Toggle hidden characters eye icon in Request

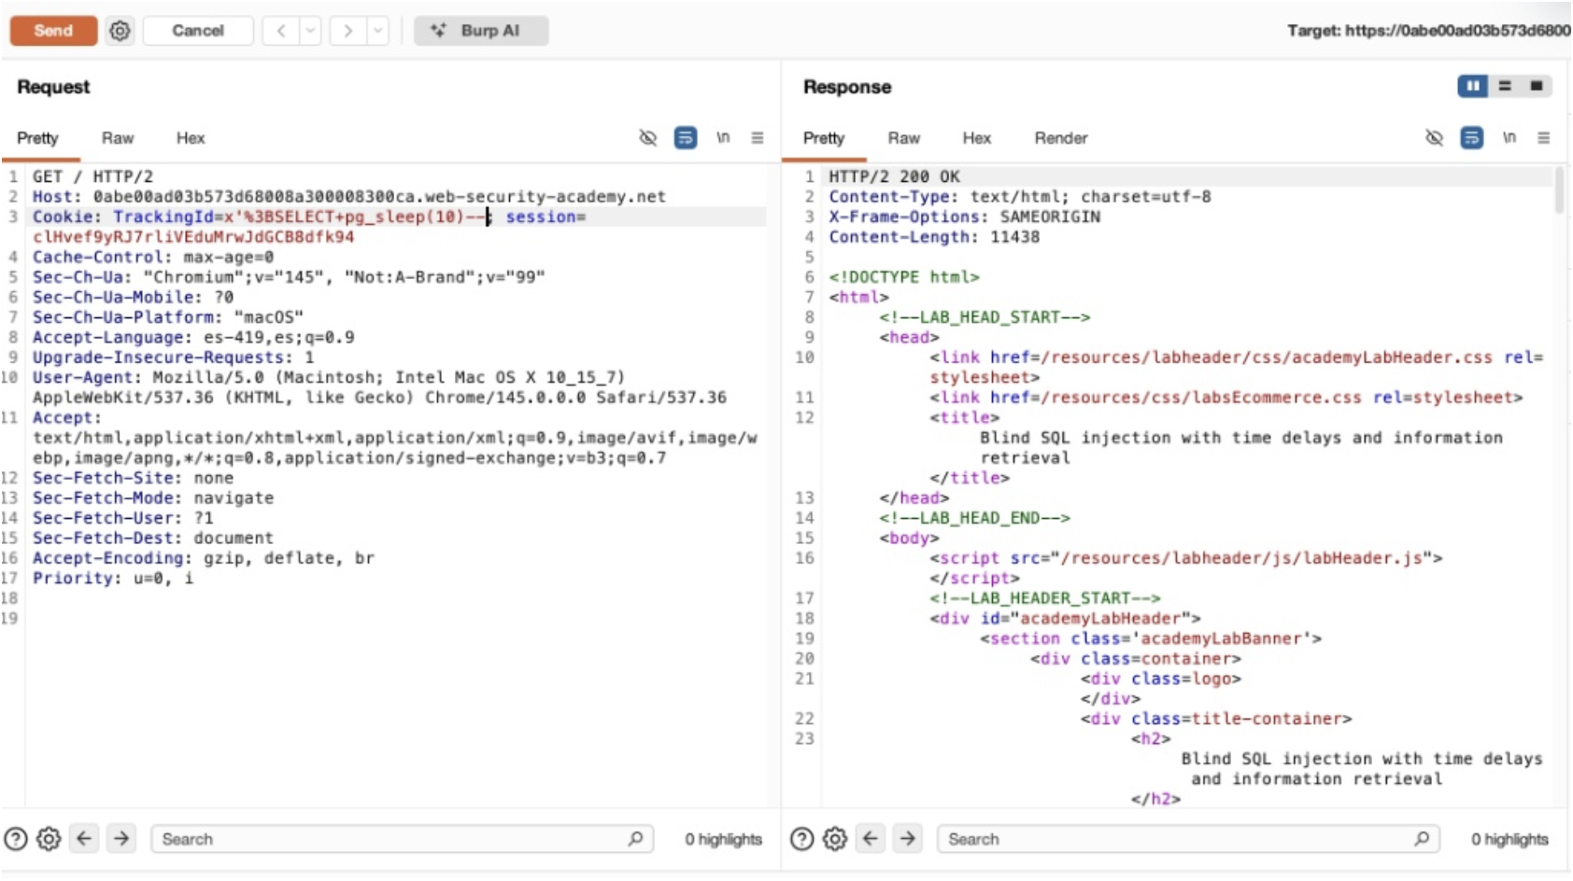pos(647,138)
